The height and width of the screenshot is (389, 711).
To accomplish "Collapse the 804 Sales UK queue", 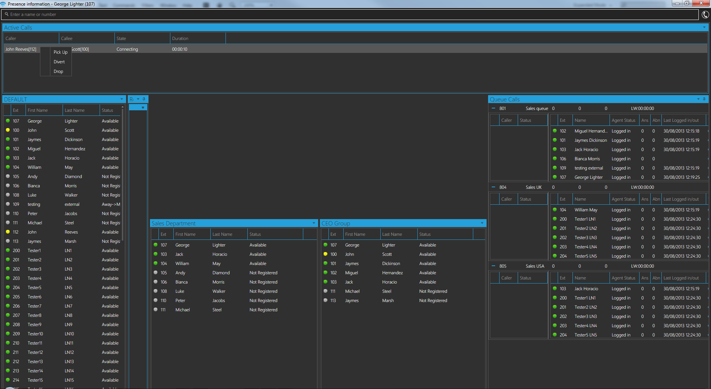I will [x=493, y=187].
